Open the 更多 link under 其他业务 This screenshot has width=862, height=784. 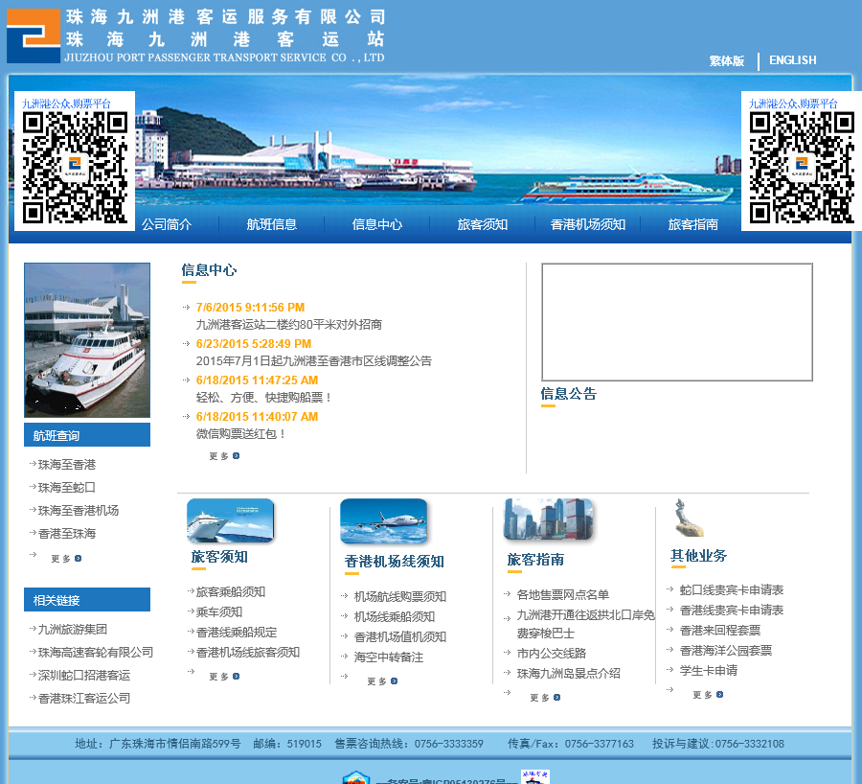point(708,695)
